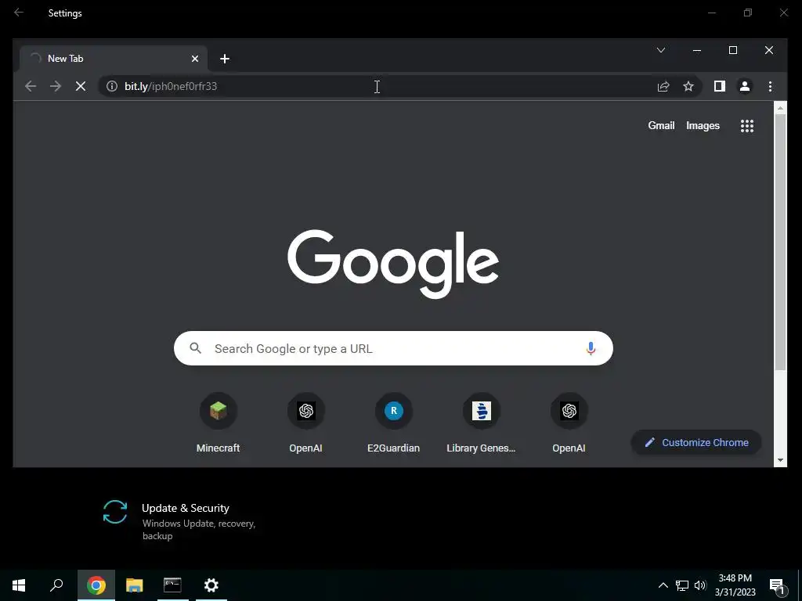Go back in Chrome navigation
Screen dimensions: 802x601
coord(31,86)
